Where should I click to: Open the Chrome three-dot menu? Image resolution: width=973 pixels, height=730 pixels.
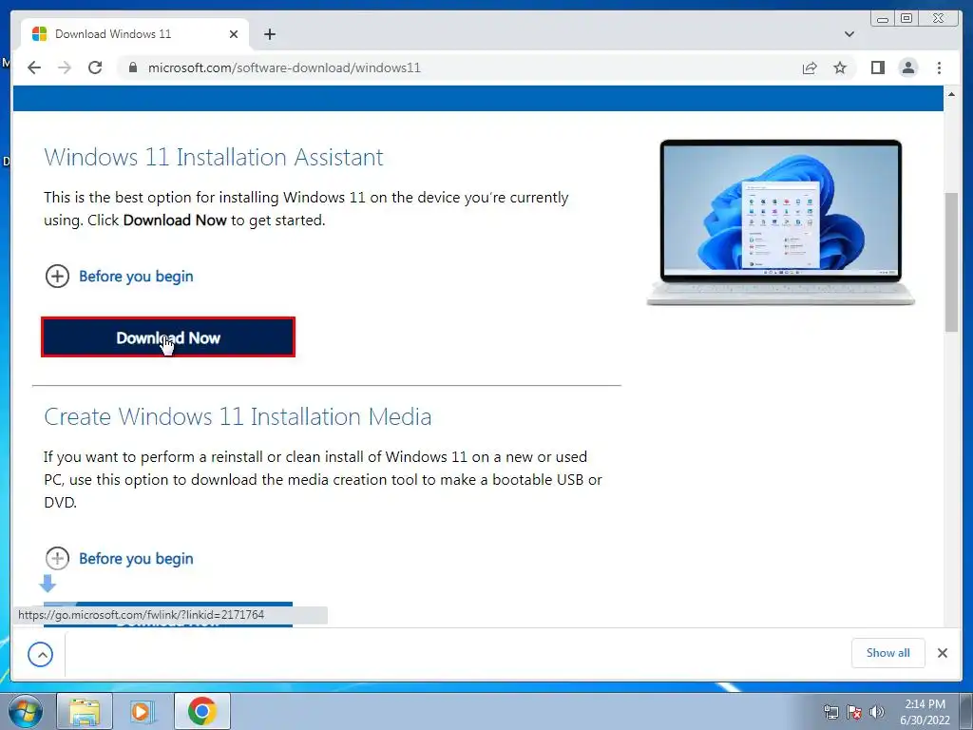click(x=939, y=67)
